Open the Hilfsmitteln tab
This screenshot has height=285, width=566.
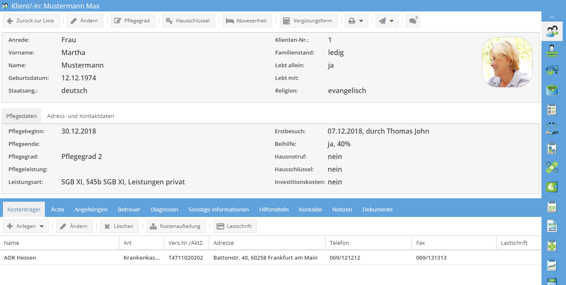coord(274,209)
